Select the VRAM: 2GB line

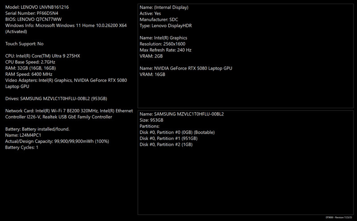(x=151, y=56)
